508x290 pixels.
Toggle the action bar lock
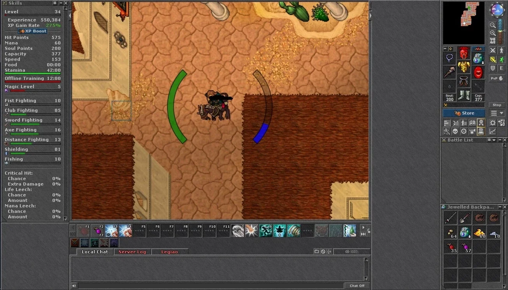[x=369, y=230]
